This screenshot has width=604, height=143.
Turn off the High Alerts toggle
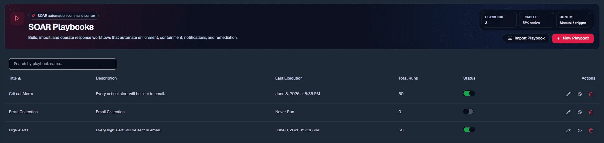click(x=469, y=130)
